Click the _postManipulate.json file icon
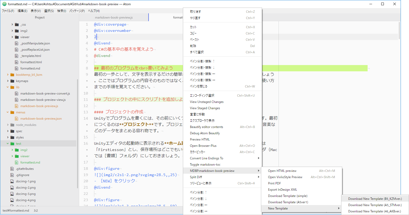409x215 pixels. pyautogui.click(x=16, y=43)
